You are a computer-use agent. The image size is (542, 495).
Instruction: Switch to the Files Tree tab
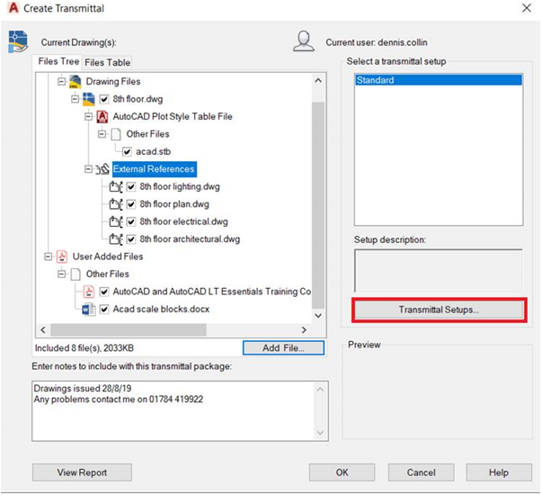[x=58, y=61]
